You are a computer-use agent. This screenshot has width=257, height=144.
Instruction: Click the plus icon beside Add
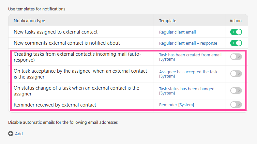(x=11, y=134)
